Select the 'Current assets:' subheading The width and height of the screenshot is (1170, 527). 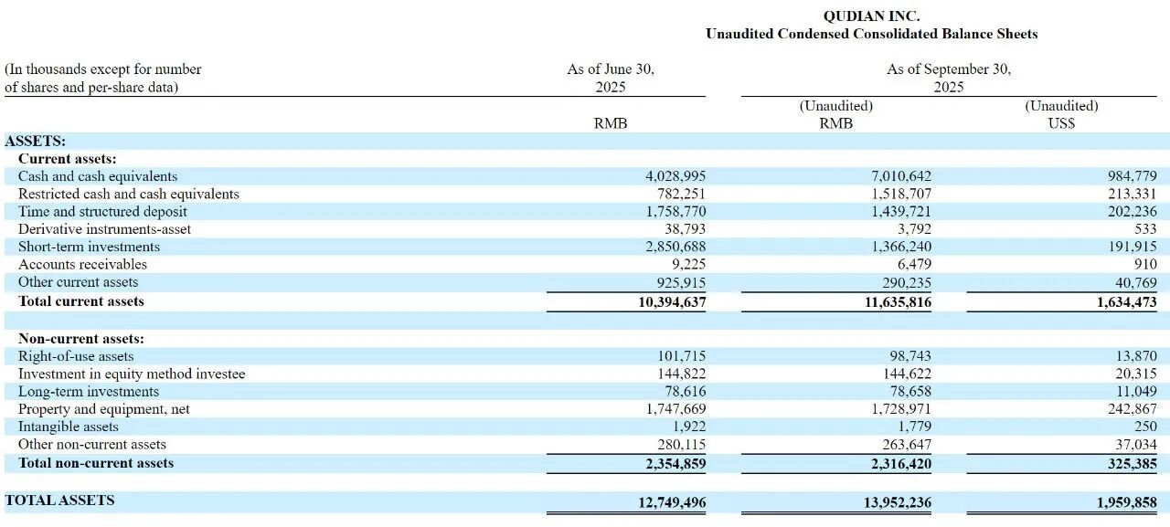click(x=68, y=159)
